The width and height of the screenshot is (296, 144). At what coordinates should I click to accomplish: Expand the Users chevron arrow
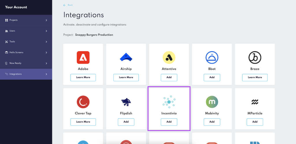(x=46, y=31)
